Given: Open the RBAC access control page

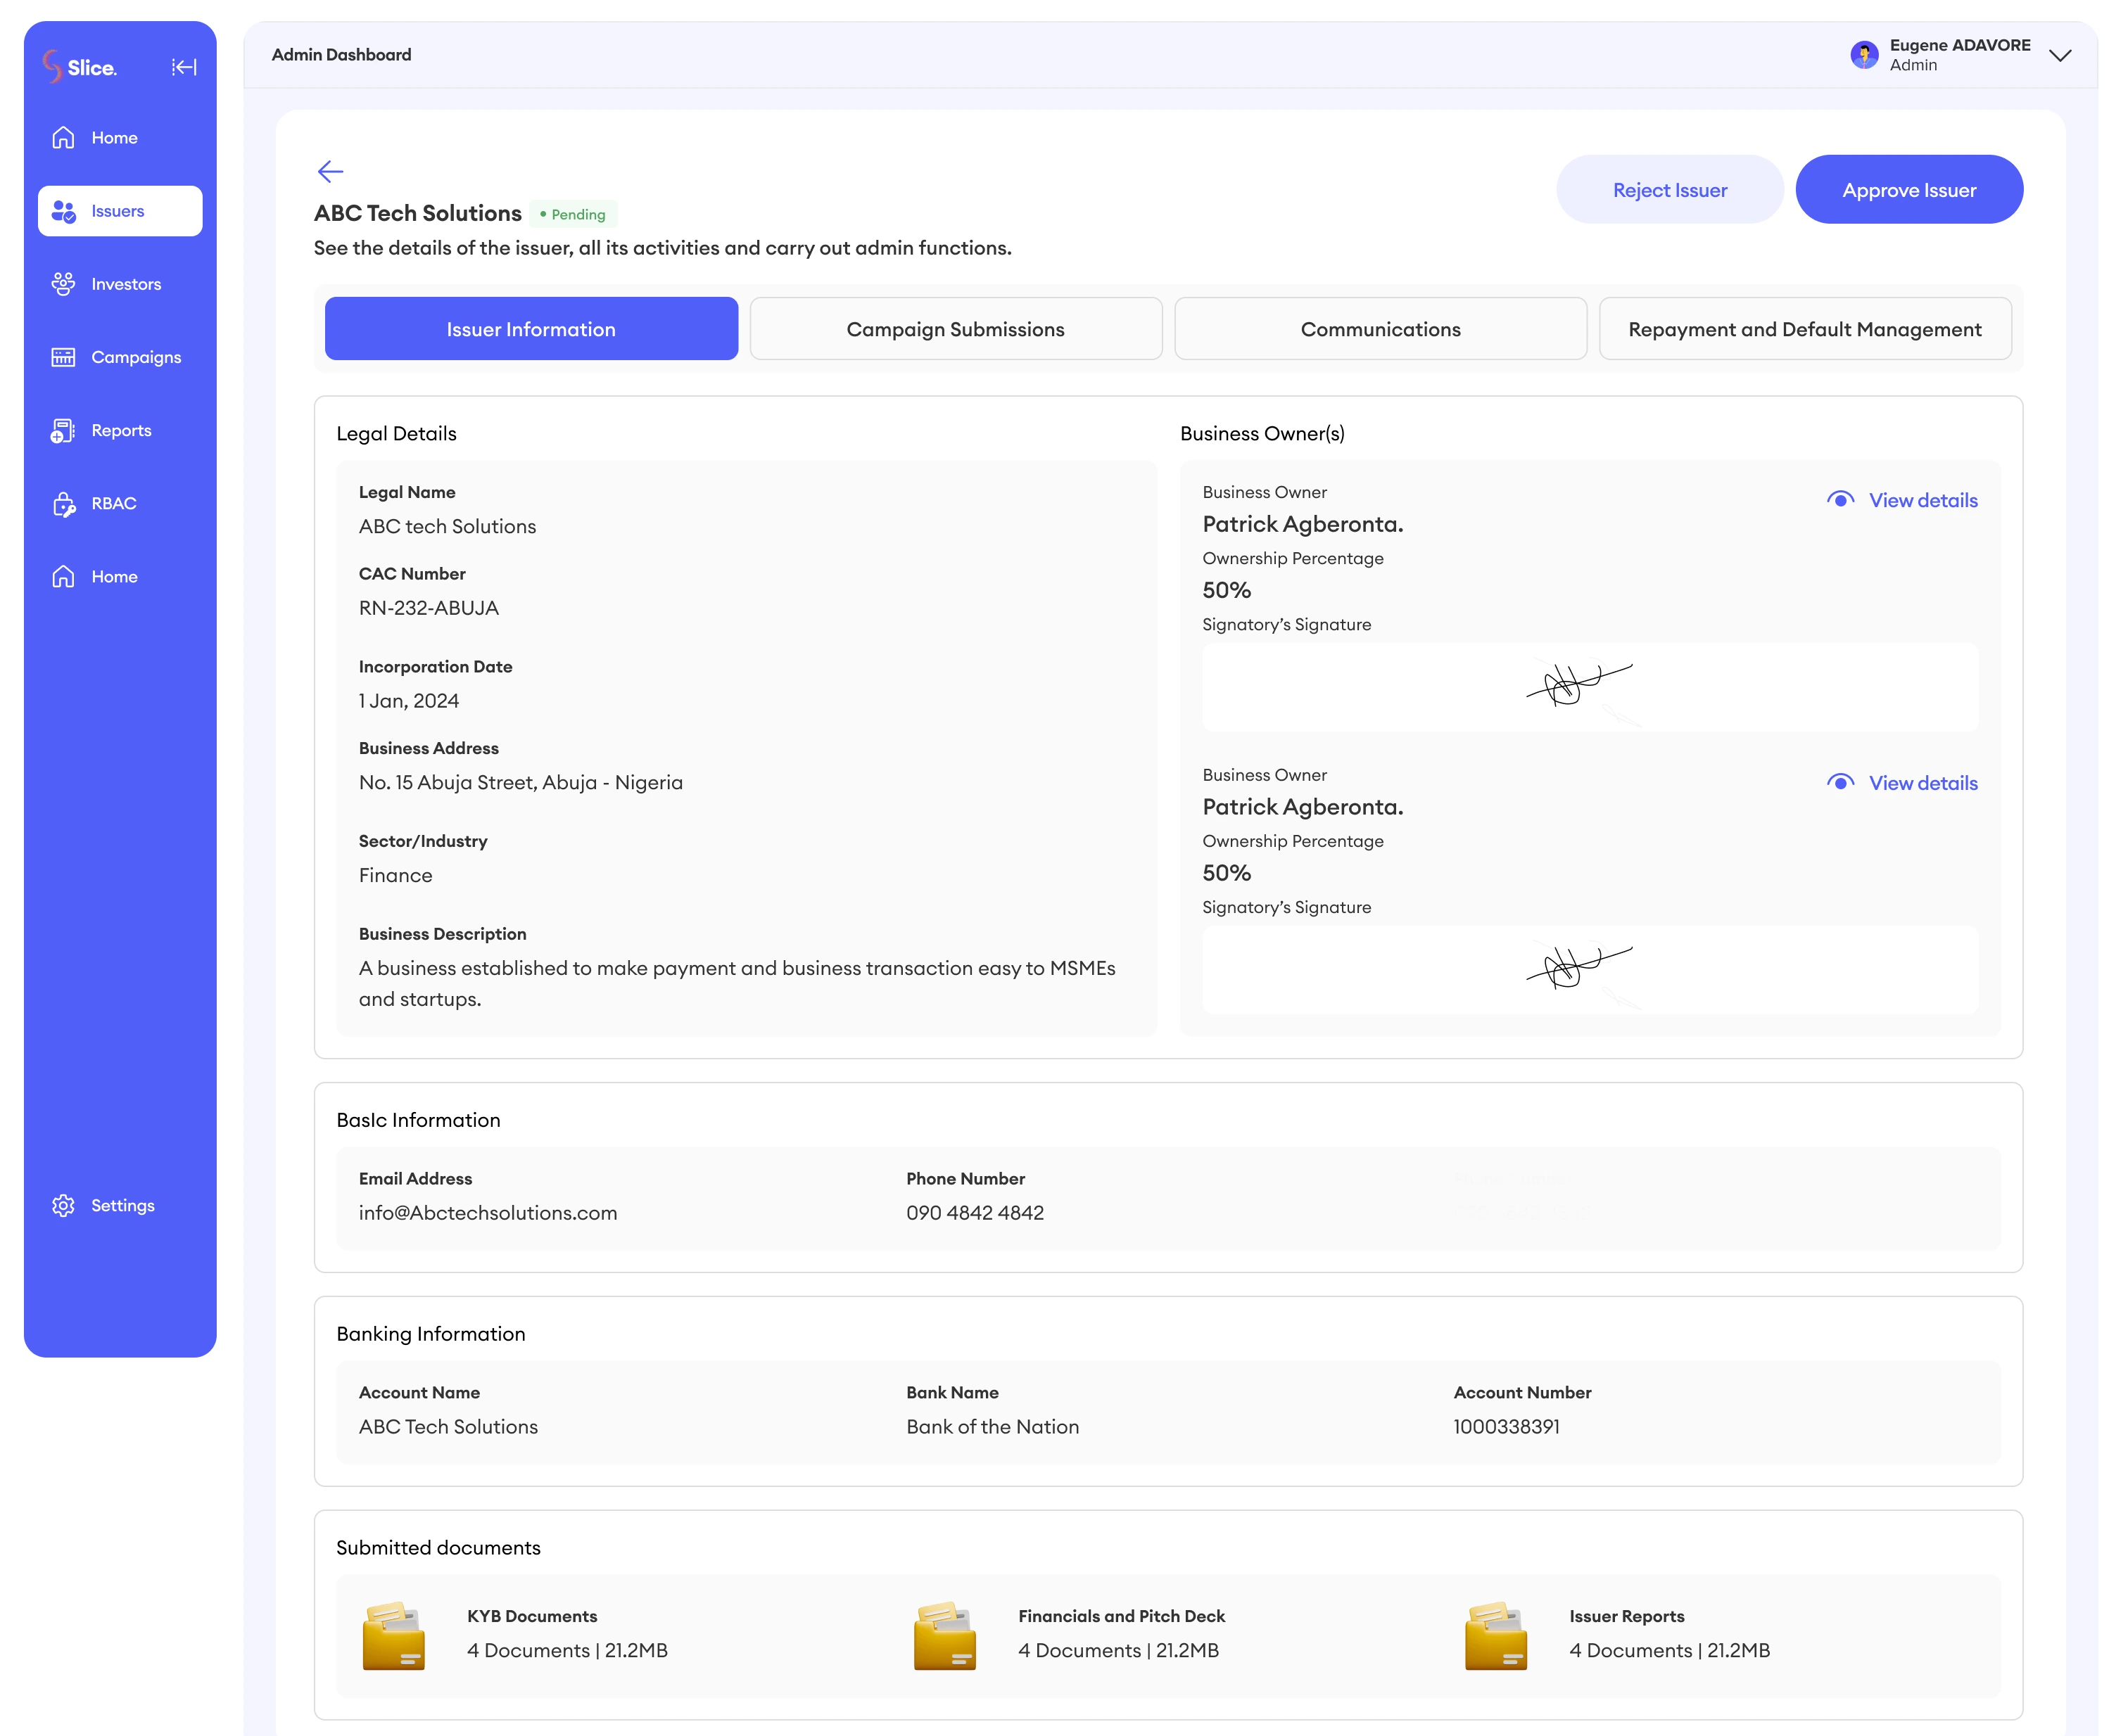Looking at the screenshot, I should coord(113,504).
